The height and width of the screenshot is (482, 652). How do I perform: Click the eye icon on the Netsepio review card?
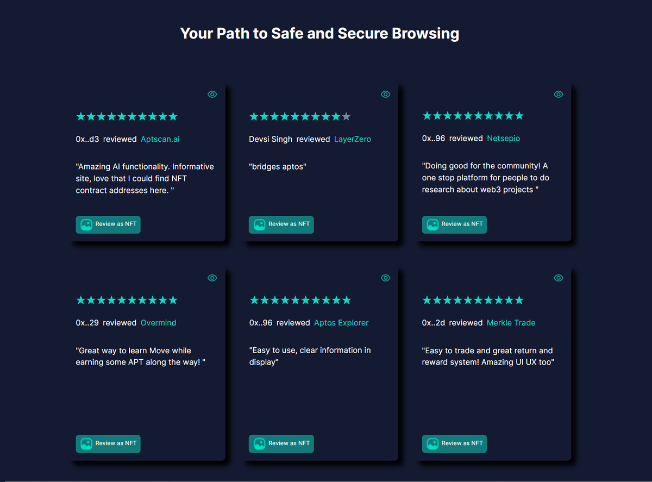coord(559,94)
